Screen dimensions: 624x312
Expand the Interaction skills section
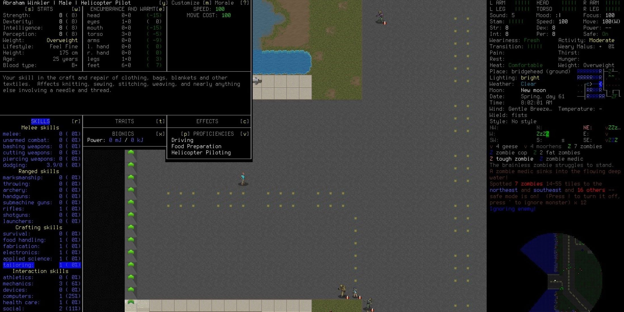[x=40, y=271]
